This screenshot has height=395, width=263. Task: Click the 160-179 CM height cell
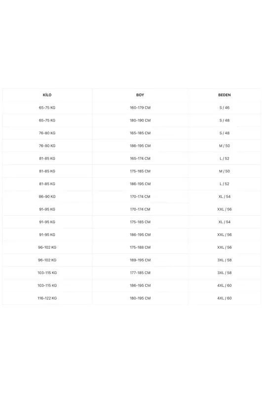140,108
